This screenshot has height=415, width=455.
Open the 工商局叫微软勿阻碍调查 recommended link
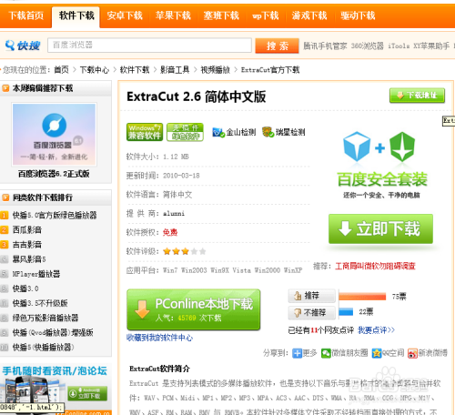(x=375, y=266)
